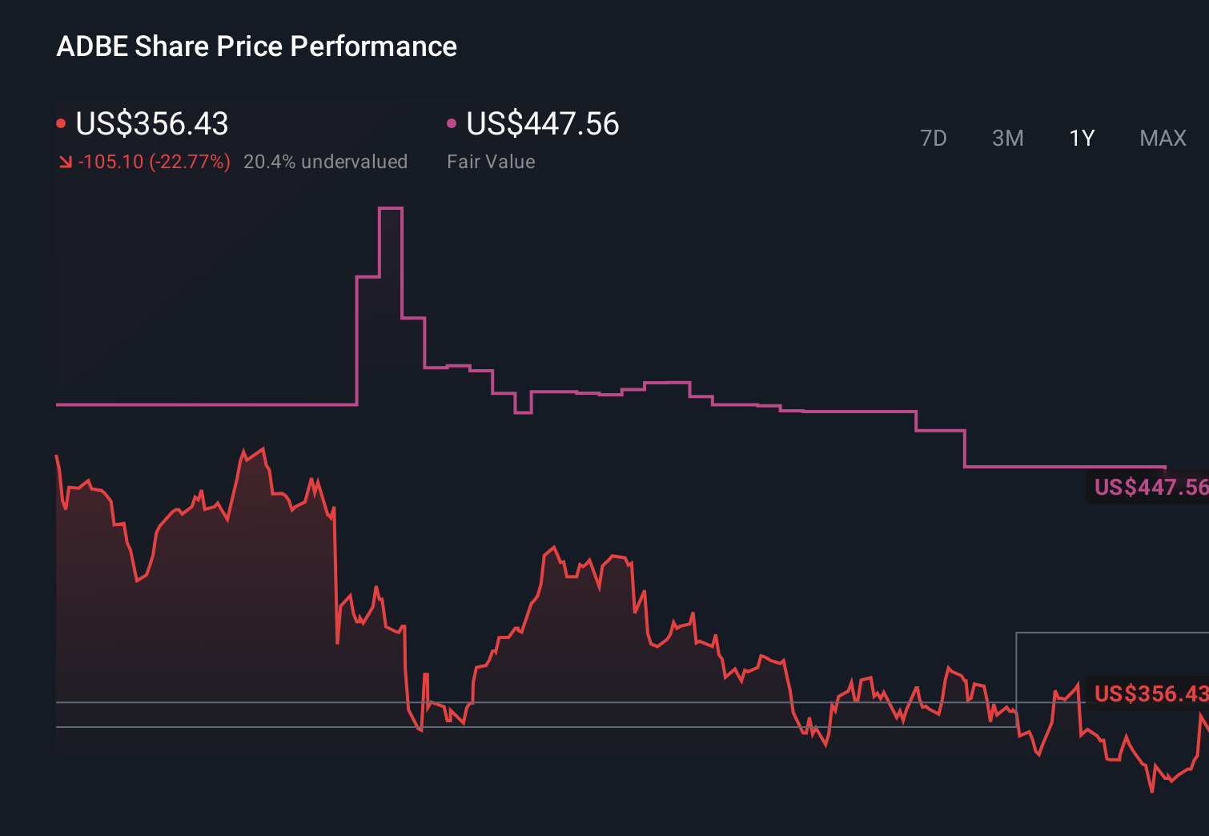The height and width of the screenshot is (836, 1209).
Task: Select the US$447.56 price tag on chart
Action: 1149,487
